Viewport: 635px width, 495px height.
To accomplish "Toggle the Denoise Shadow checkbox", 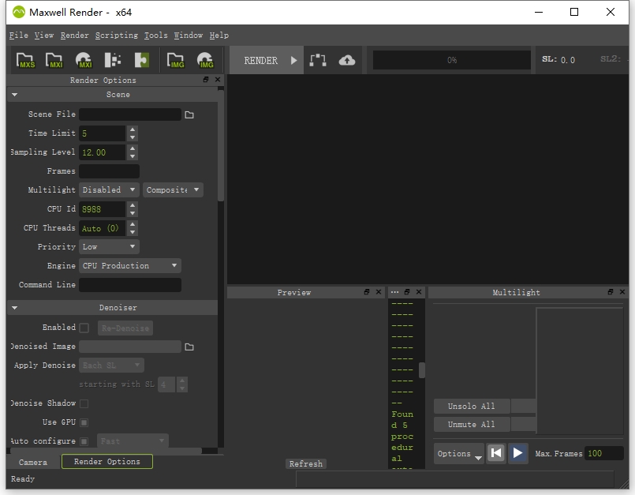I will [84, 403].
